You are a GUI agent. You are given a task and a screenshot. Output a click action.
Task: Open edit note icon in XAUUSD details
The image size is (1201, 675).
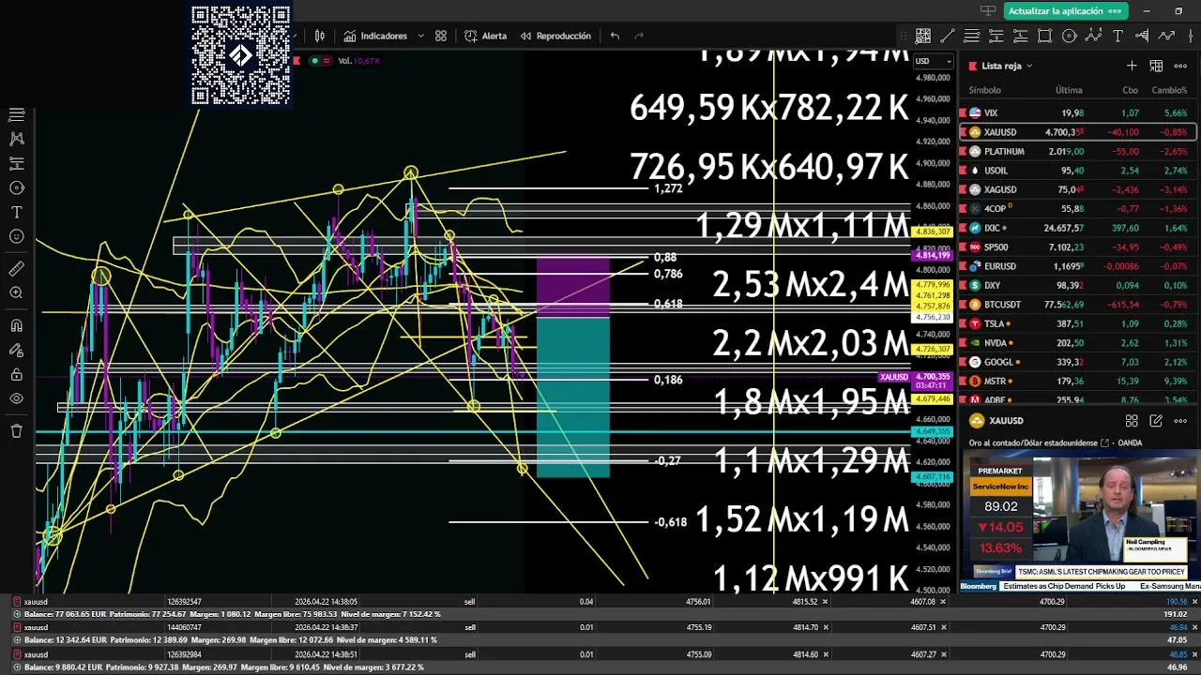pyautogui.click(x=1156, y=421)
